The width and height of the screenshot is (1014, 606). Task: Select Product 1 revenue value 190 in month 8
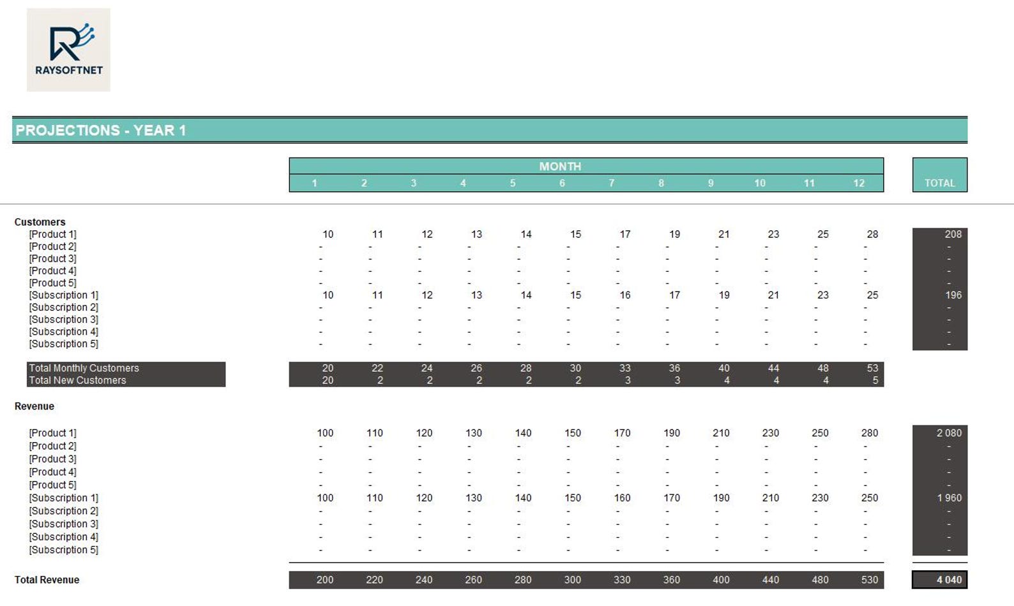672,433
